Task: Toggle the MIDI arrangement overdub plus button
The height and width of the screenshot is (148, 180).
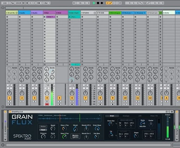Action: (107, 3)
